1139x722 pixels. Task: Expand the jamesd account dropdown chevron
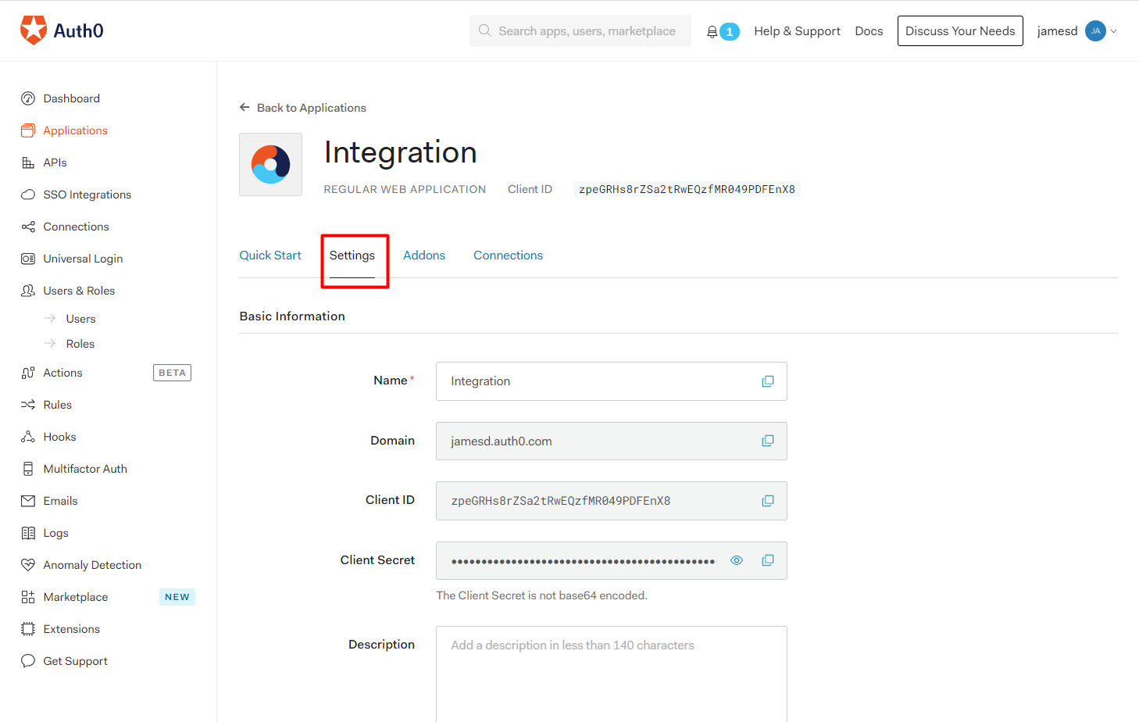click(x=1114, y=31)
